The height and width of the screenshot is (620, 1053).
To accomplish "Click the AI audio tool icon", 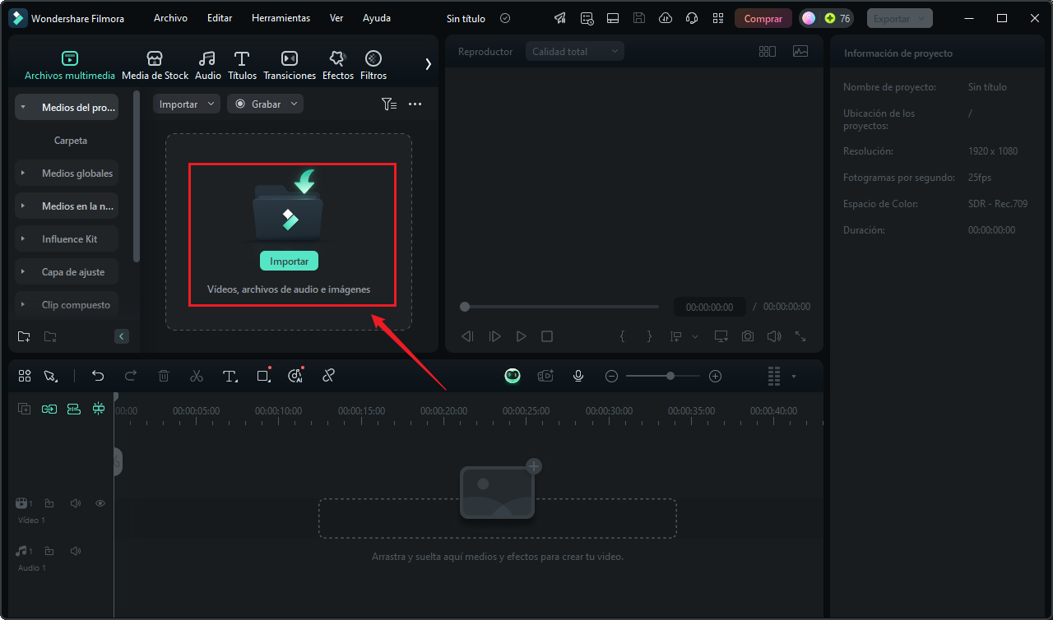I will pos(295,376).
